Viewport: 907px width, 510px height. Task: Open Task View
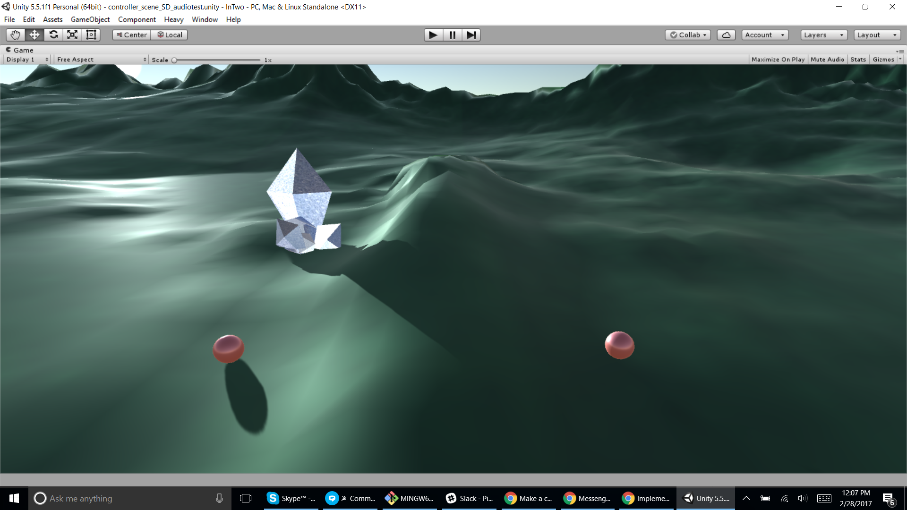pyautogui.click(x=246, y=498)
